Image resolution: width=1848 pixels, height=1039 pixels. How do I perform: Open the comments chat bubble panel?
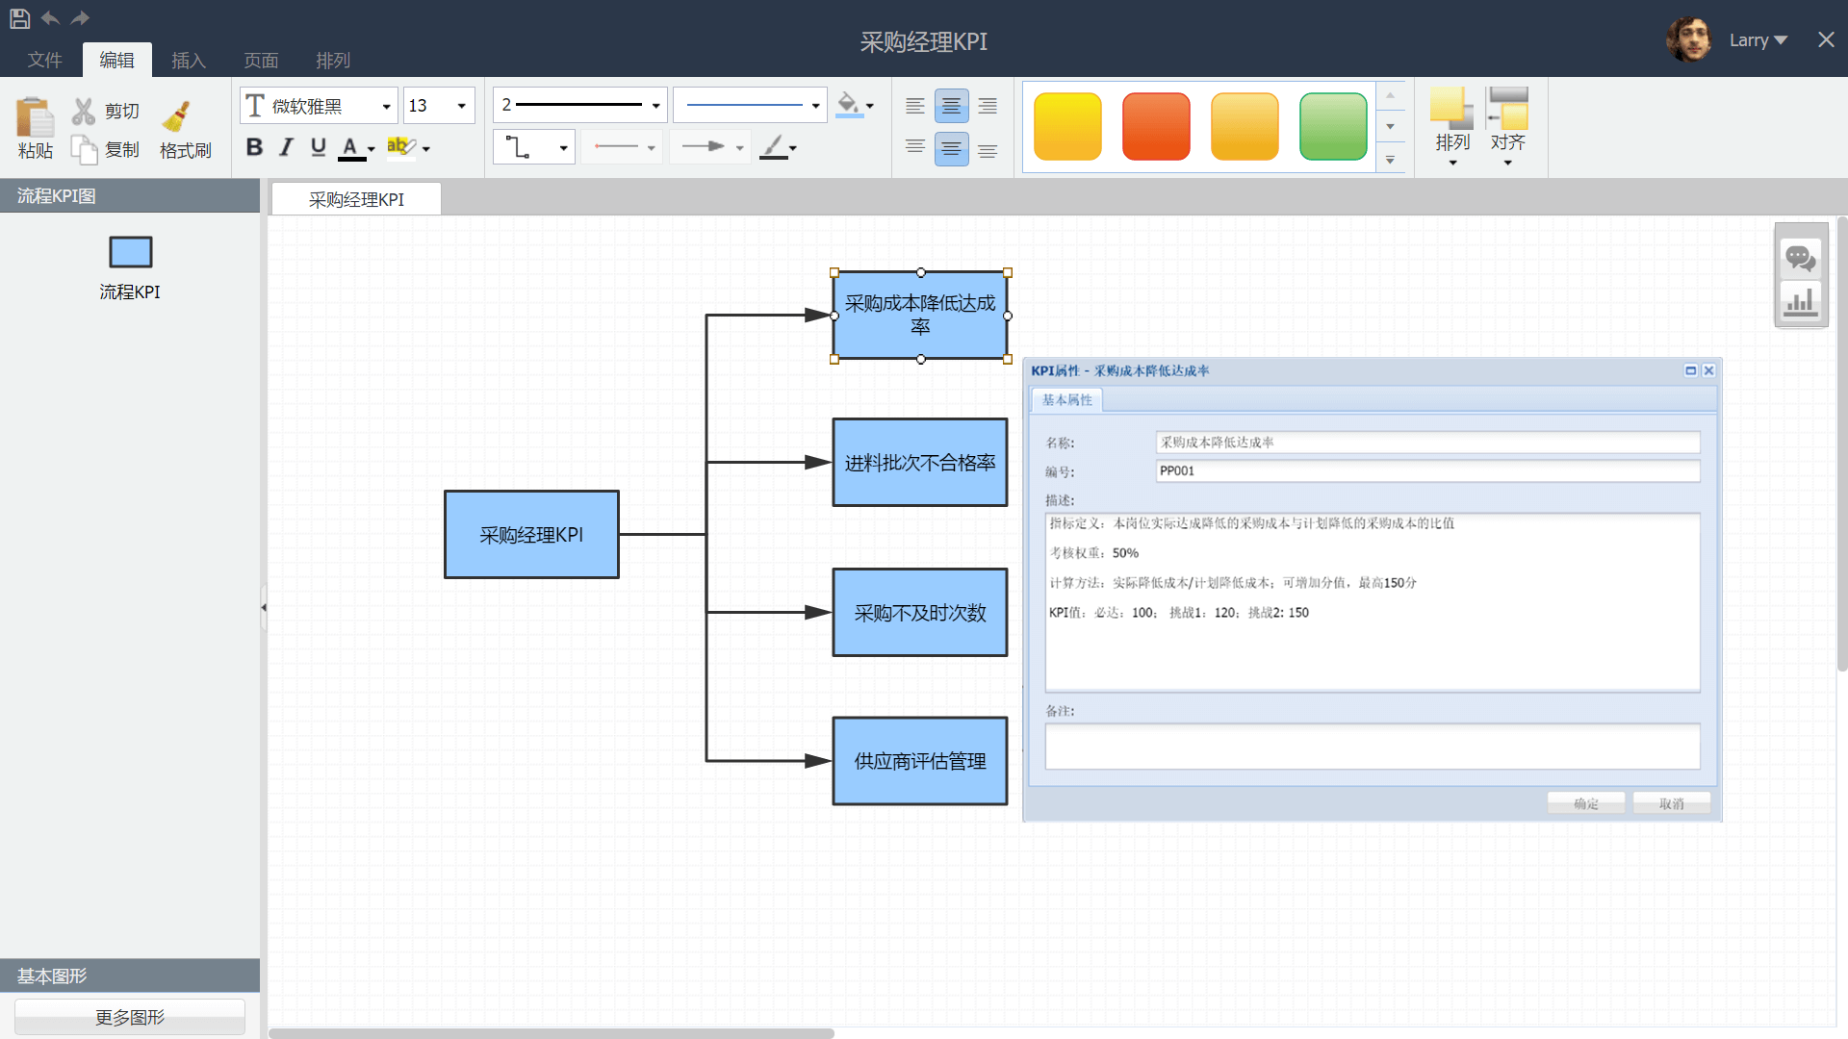(1800, 258)
